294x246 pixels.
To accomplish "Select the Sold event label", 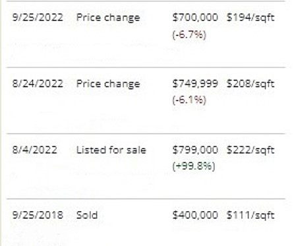I will (87, 215).
